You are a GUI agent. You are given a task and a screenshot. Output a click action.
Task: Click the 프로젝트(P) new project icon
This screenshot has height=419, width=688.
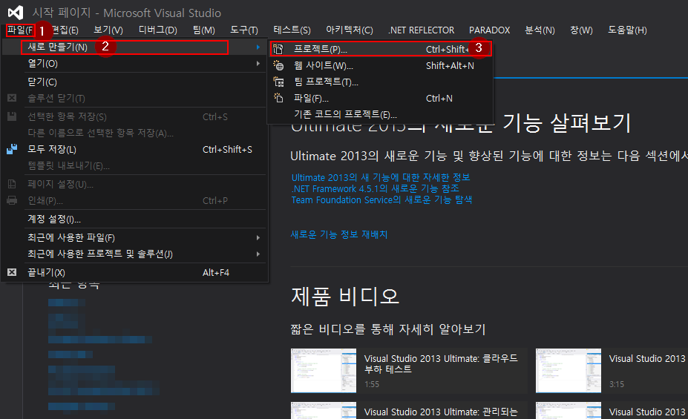[278, 49]
